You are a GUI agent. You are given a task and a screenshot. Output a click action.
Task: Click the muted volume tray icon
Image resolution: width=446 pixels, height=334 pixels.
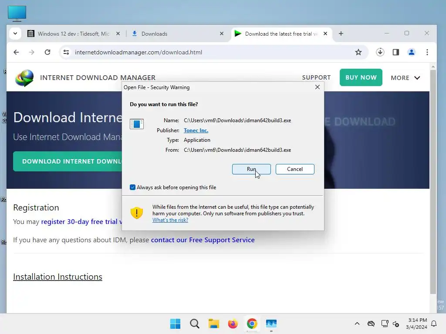[396, 324]
